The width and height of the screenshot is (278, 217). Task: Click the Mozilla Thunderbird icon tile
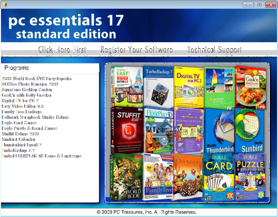(x=219, y=131)
